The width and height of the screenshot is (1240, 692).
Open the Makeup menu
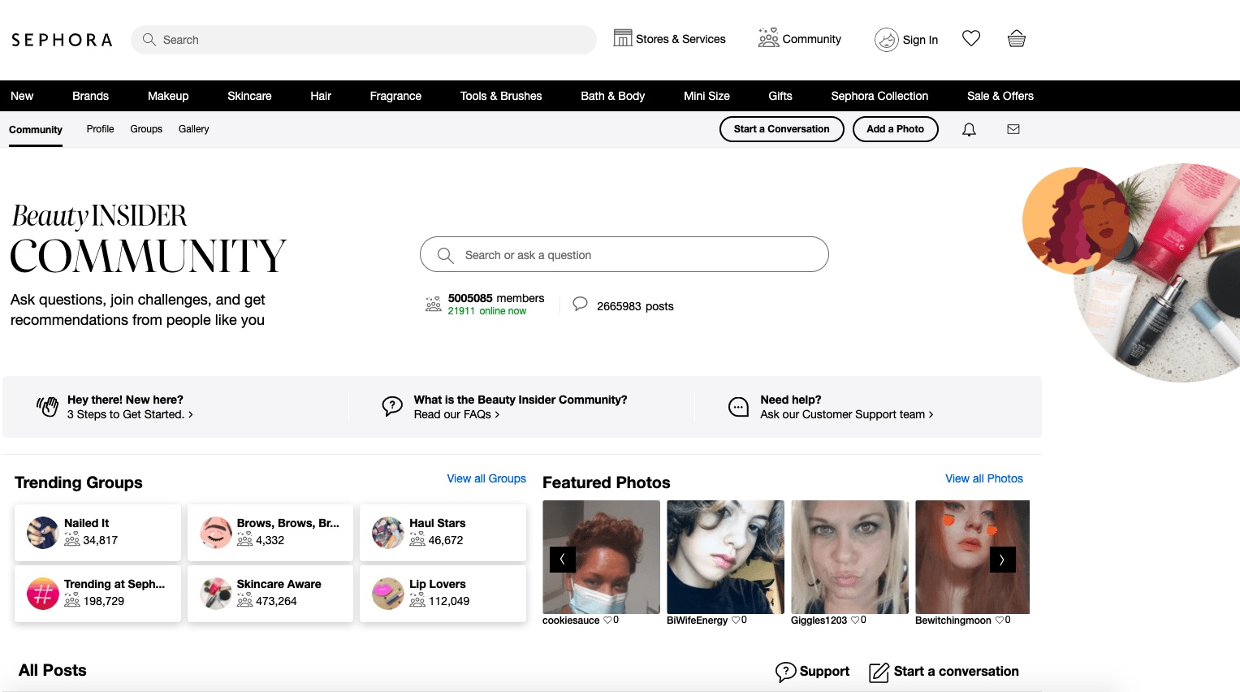click(x=168, y=96)
